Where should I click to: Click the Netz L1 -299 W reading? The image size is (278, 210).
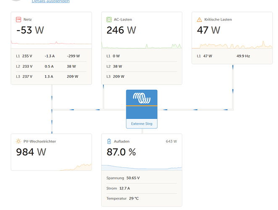pyautogui.click(x=73, y=56)
